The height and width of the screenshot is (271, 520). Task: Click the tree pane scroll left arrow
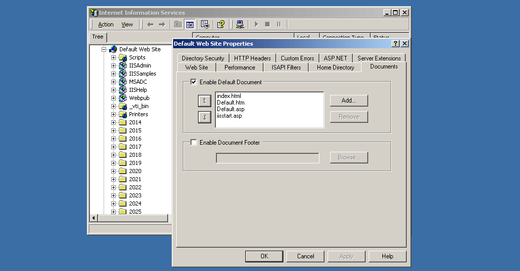click(93, 218)
